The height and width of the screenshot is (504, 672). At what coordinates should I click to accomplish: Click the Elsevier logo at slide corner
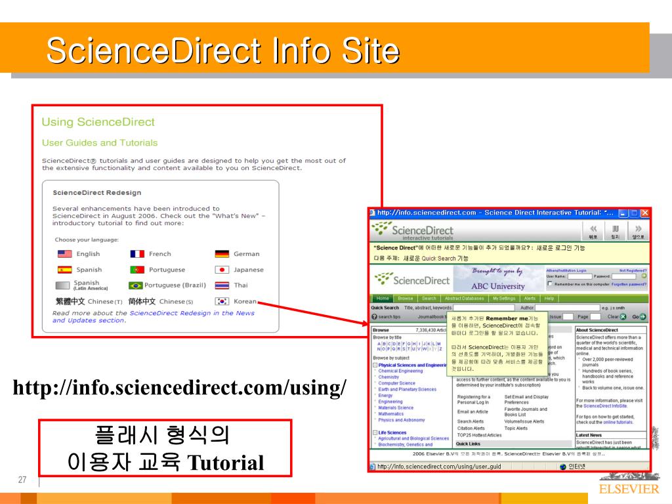point(629,483)
